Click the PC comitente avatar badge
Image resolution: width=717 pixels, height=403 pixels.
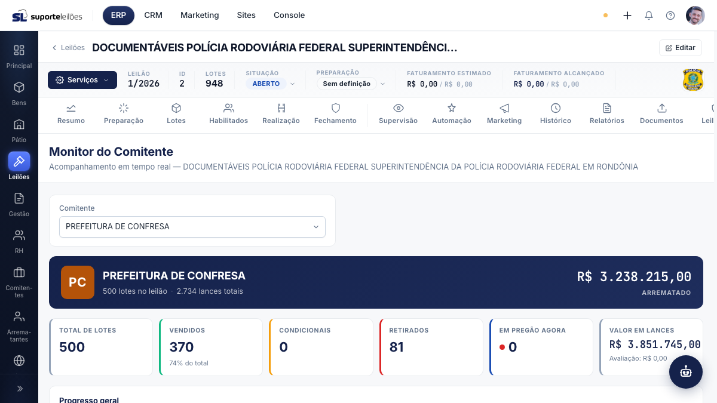(78, 282)
